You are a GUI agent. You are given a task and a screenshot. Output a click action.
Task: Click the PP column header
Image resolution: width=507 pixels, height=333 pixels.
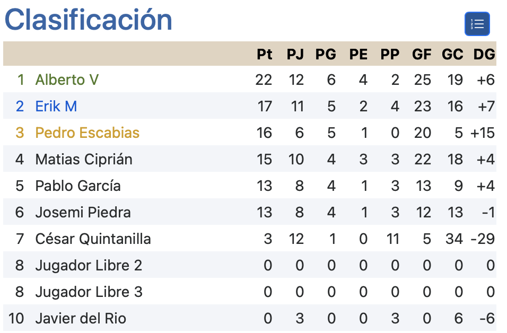(390, 54)
